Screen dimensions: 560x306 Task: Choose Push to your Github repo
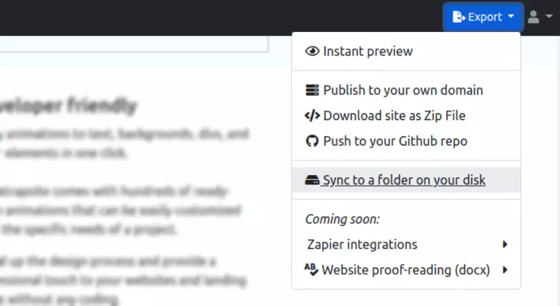(x=395, y=141)
